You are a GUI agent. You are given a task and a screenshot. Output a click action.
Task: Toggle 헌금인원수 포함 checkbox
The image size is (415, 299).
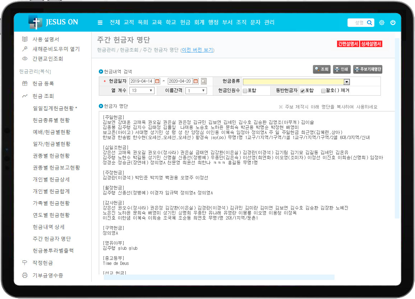245,91
